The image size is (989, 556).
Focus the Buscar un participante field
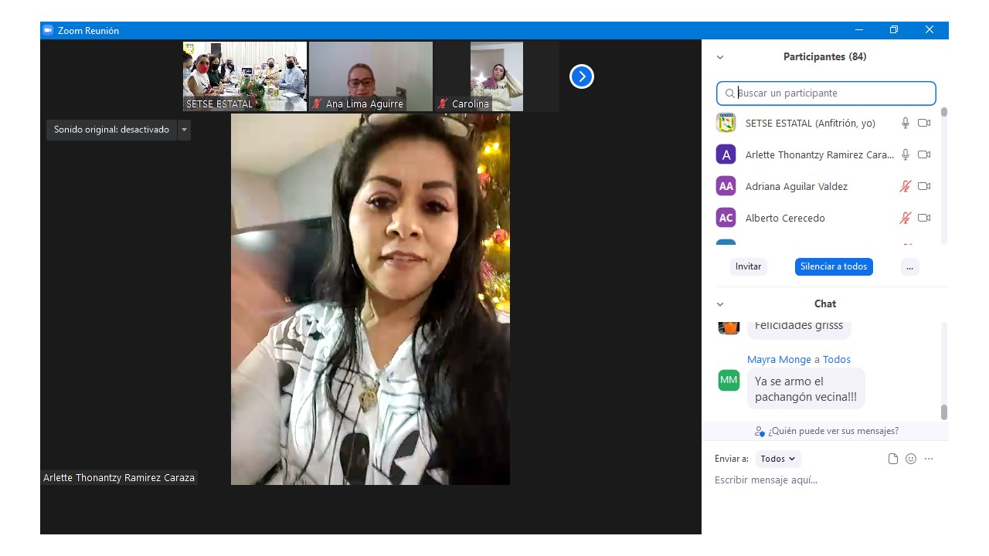coord(826,93)
